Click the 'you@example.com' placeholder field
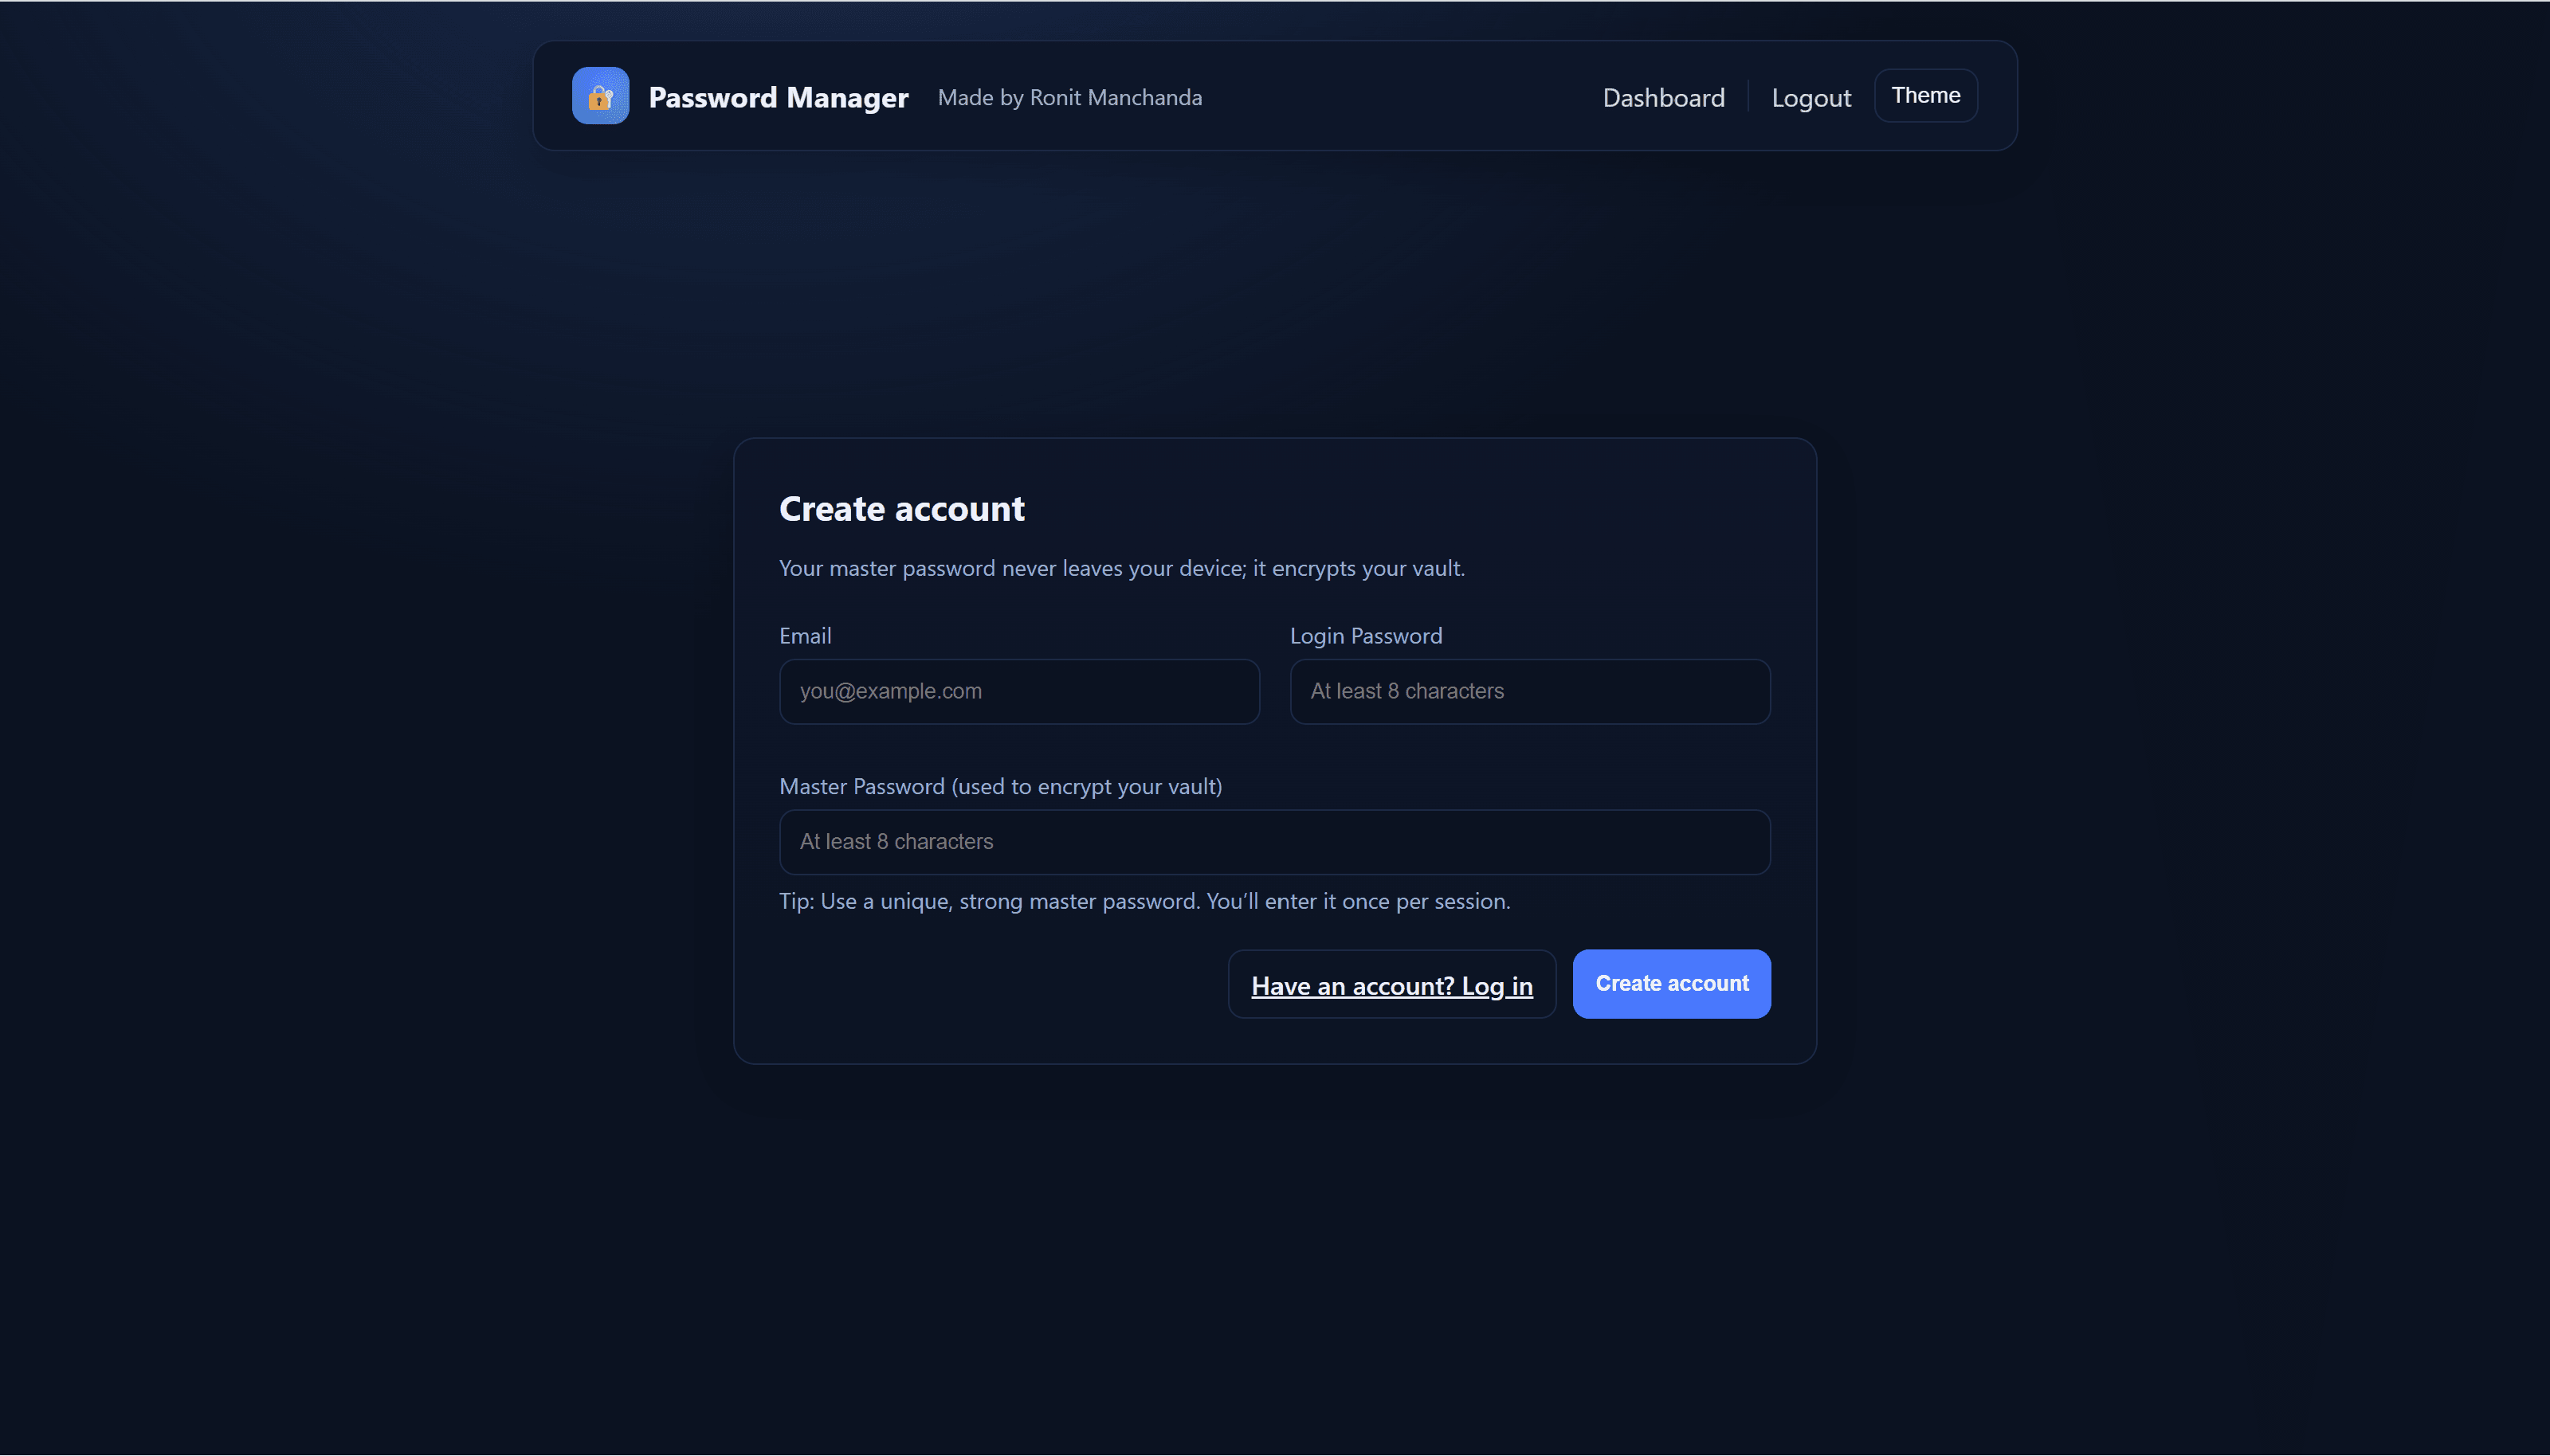The height and width of the screenshot is (1456, 2550). [1018, 691]
